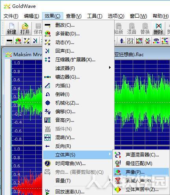Image resolution: width=170 pixels, height=195 pixels.
Task: Click the 3D stereo icon in effects toolbar
Action: [x=156, y=41]
